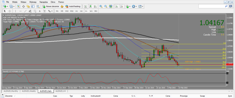Toggle the Terminal panel
235x98 pixels.
coord(33,7)
